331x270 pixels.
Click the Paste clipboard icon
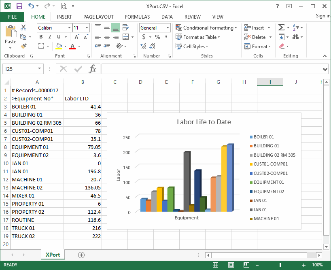click(11, 32)
